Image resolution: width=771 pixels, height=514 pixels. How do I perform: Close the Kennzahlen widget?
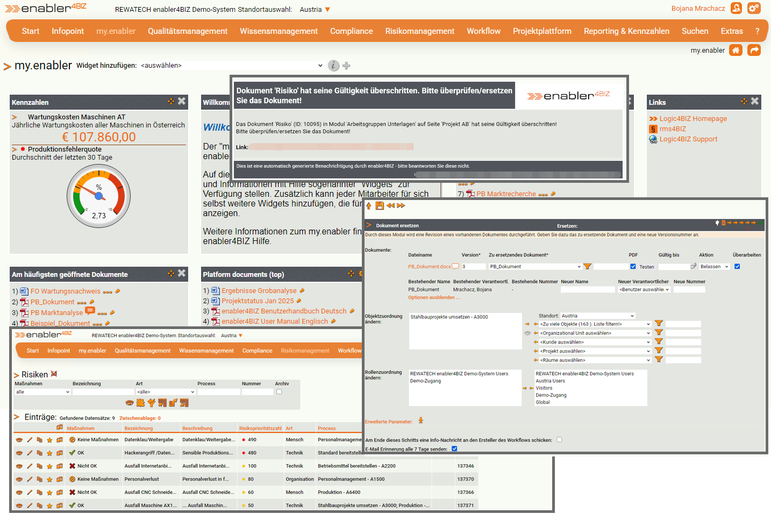(x=182, y=101)
